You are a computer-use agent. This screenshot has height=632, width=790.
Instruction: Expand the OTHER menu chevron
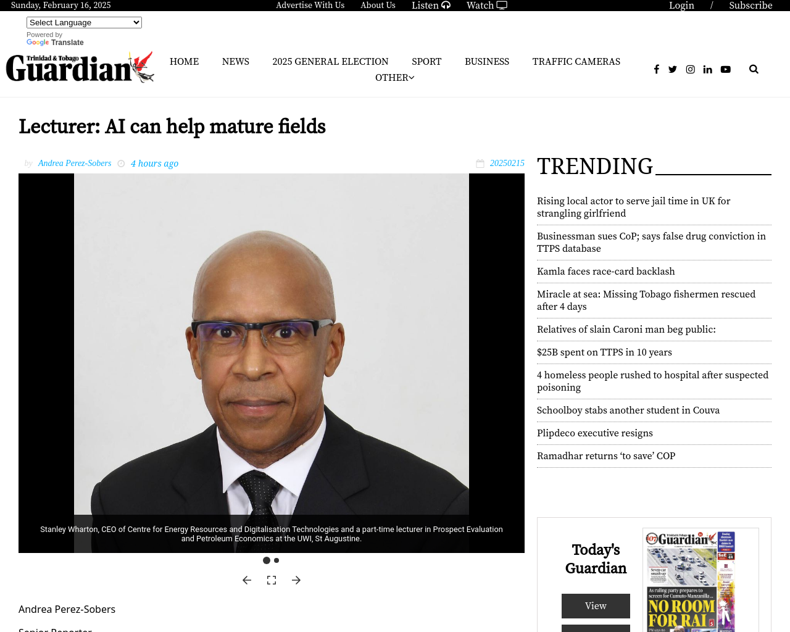412,78
